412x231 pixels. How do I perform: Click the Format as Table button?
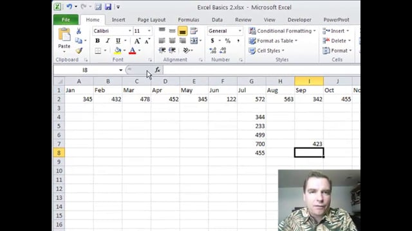[273, 40]
